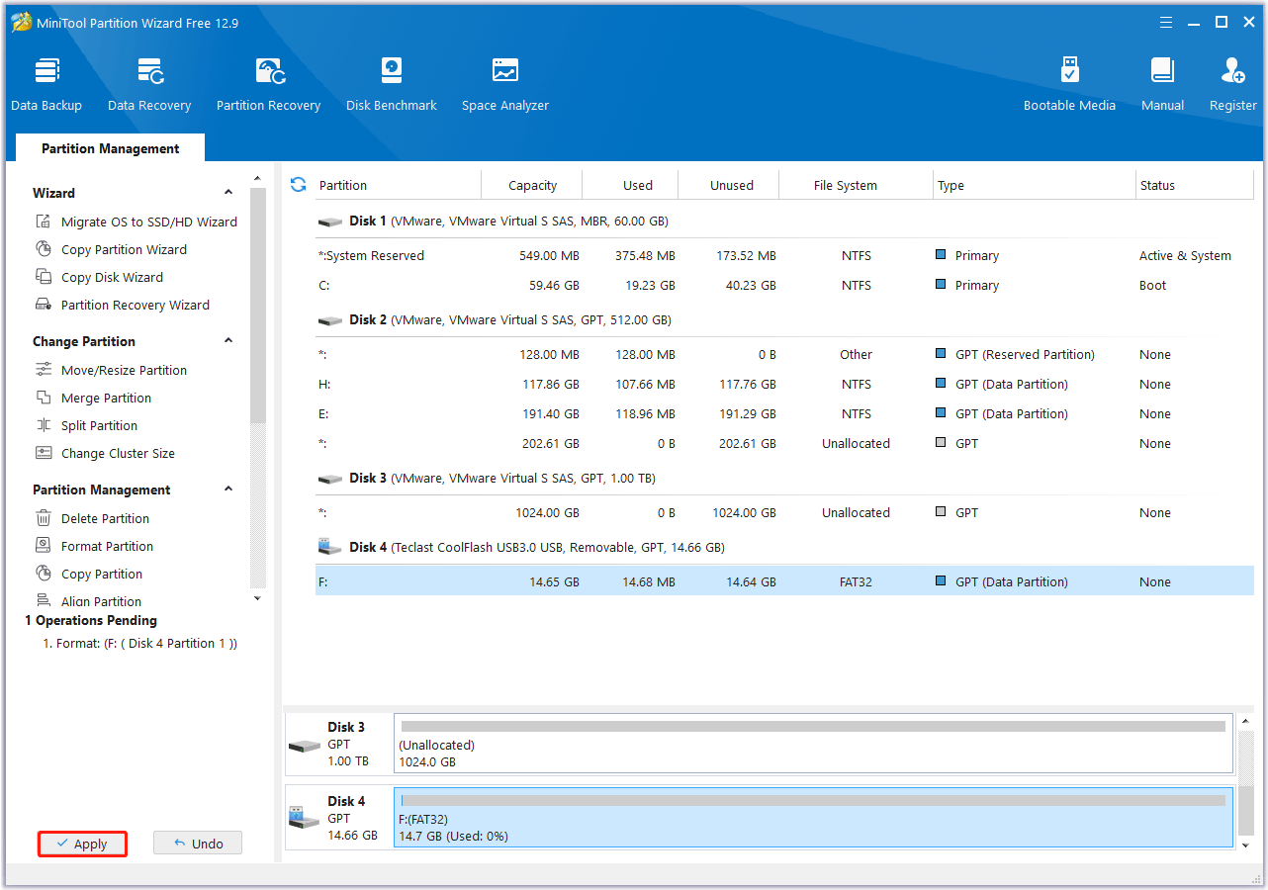Select Copy Partition in sidebar
The height and width of the screenshot is (890, 1268).
click(89, 574)
